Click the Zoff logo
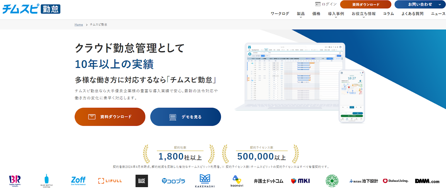446x191 pixels. coord(78,181)
